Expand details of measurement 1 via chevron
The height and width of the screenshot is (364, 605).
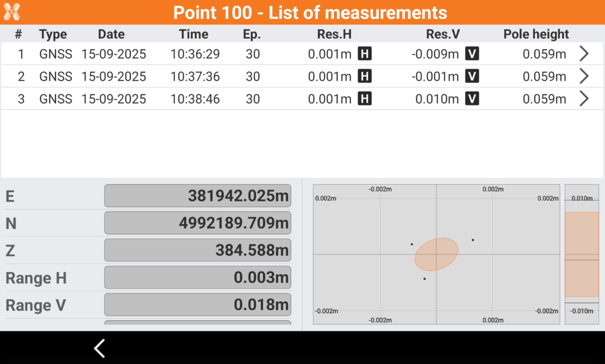[584, 54]
